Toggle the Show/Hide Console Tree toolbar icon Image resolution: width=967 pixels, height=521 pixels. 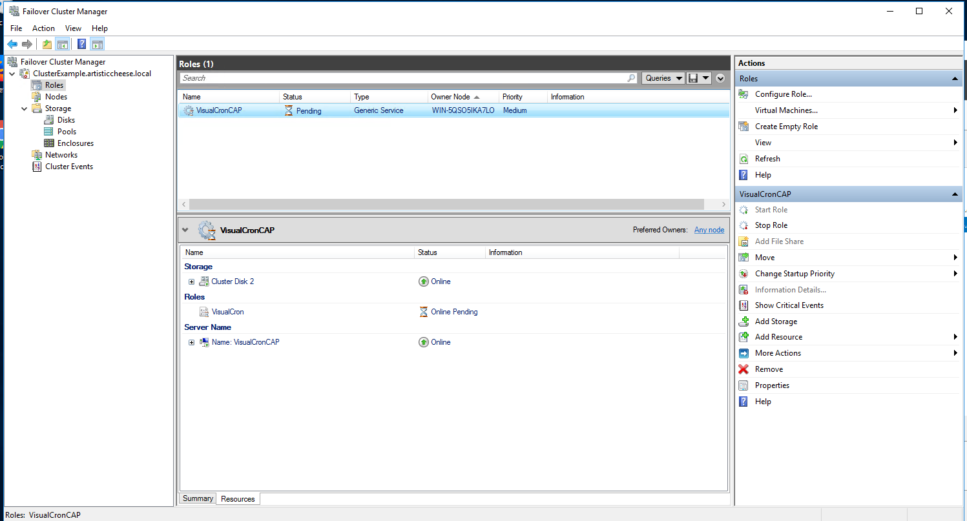(x=63, y=44)
